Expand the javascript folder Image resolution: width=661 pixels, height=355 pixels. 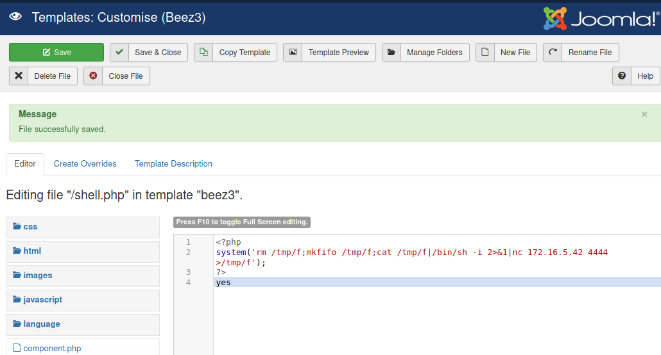click(x=83, y=300)
